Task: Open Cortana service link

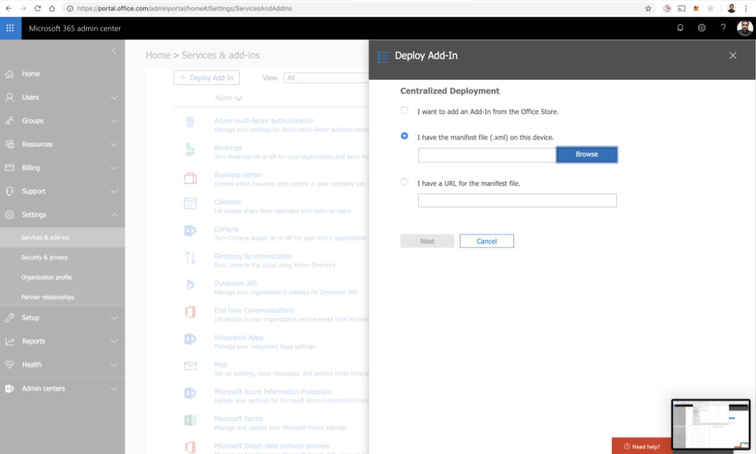Action: point(226,229)
